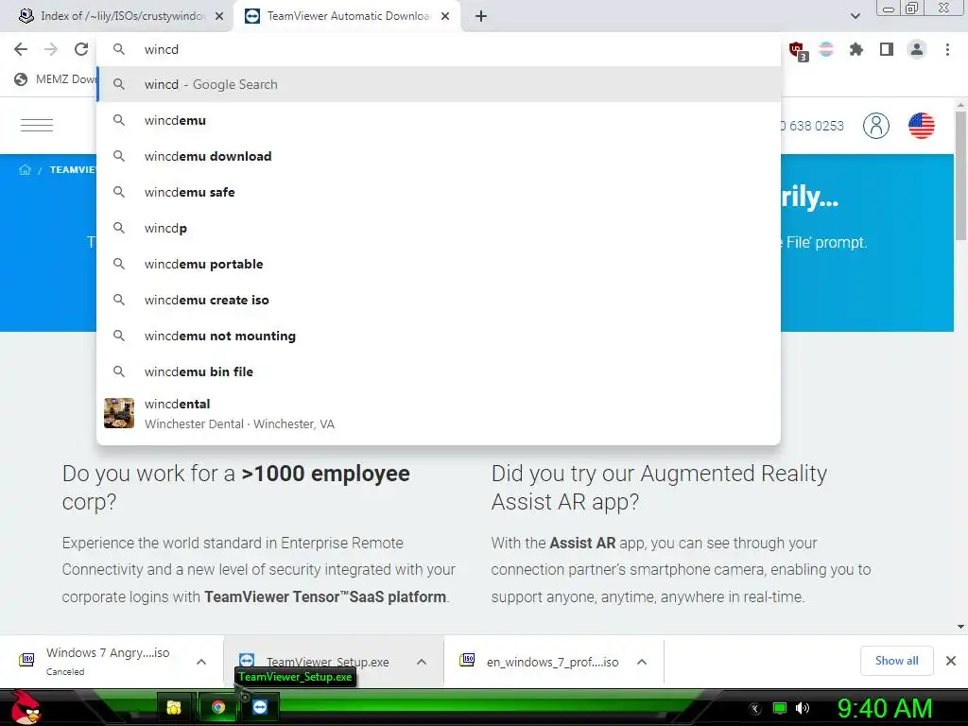Click the MEMZ Download bookmark
The width and height of the screenshot is (968, 726).
tap(55, 79)
